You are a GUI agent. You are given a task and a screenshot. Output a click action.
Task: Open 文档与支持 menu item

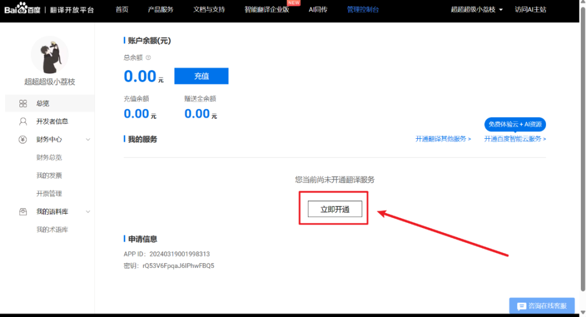click(209, 10)
